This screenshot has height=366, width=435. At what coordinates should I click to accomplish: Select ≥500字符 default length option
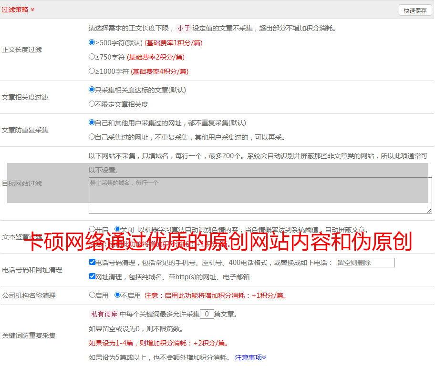click(92, 42)
